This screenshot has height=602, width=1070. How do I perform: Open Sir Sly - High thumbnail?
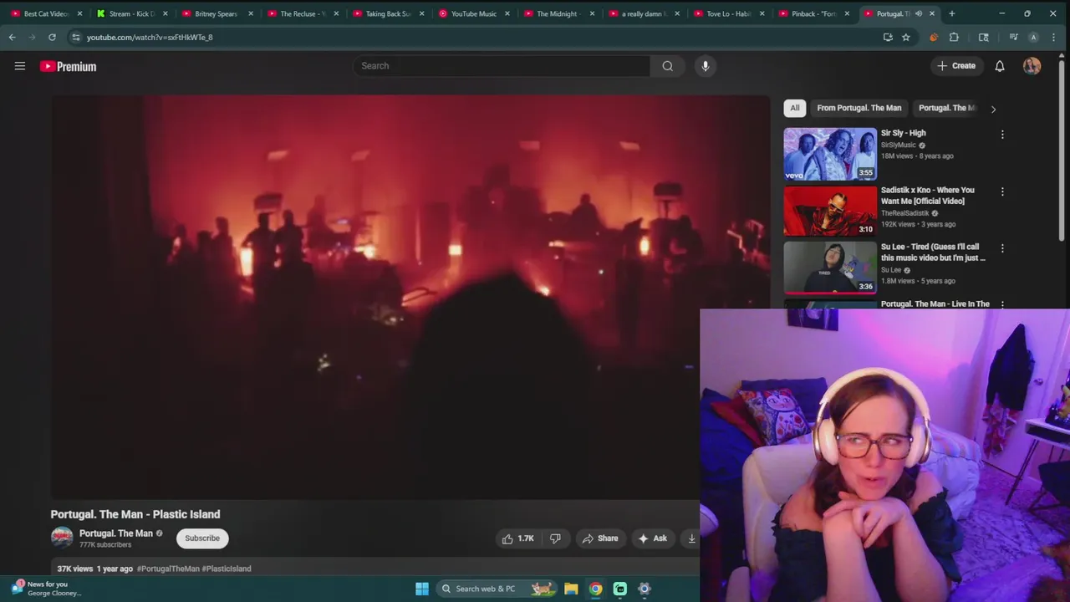[830, 154]
